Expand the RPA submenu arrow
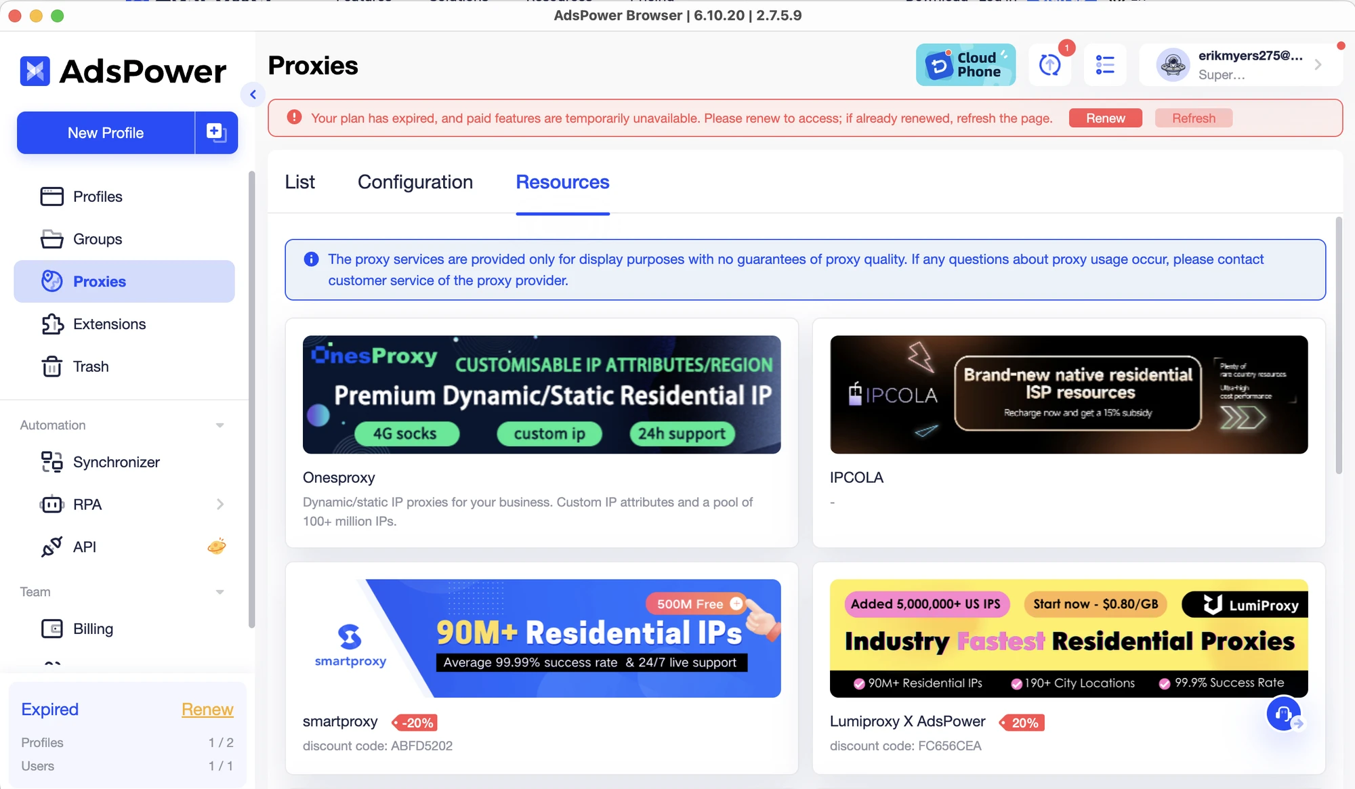Image resolution: width=1355 pixels, height=789 pixels. 220,505
